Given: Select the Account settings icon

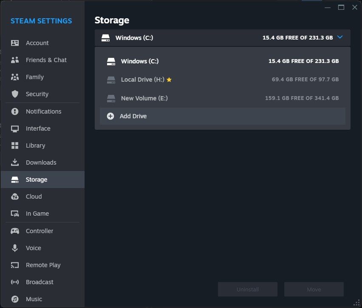Looking at the screenshot, I should point(14,43).
